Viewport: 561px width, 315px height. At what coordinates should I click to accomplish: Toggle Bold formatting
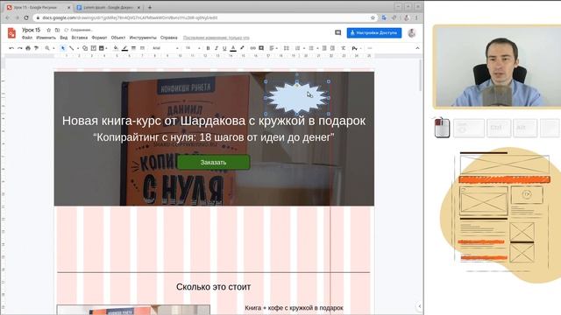(x=208, y=48)
